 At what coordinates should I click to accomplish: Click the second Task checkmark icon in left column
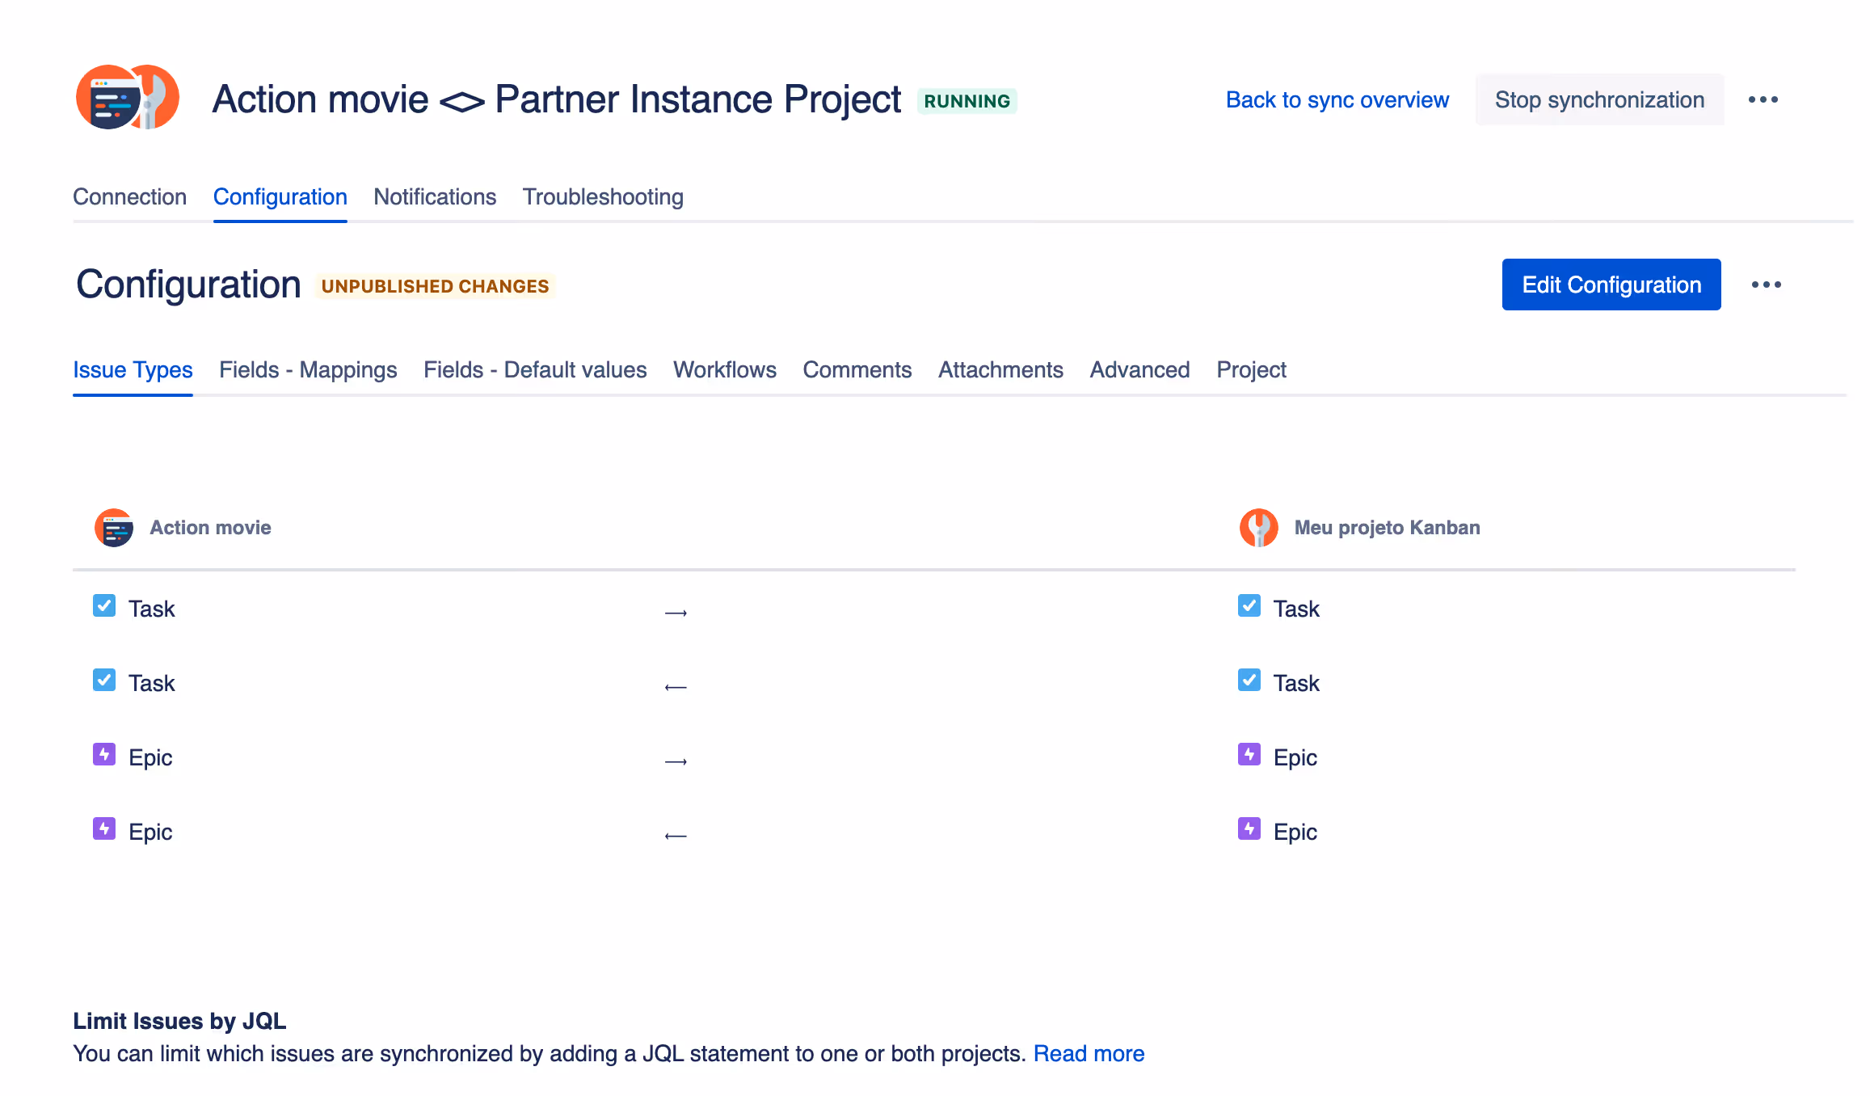click(x=104, y=681)
